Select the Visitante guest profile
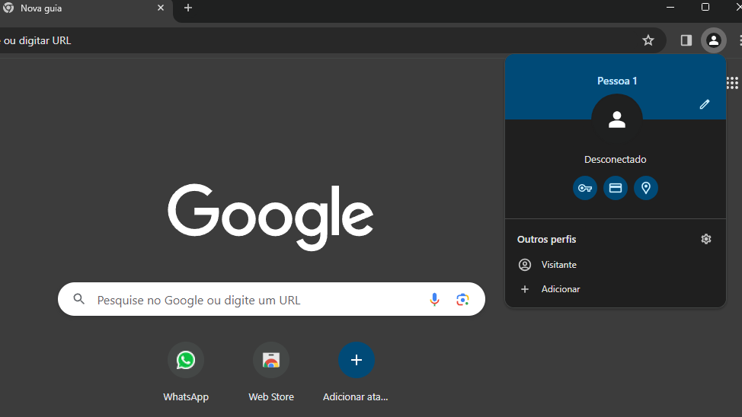 click(558, 265)
